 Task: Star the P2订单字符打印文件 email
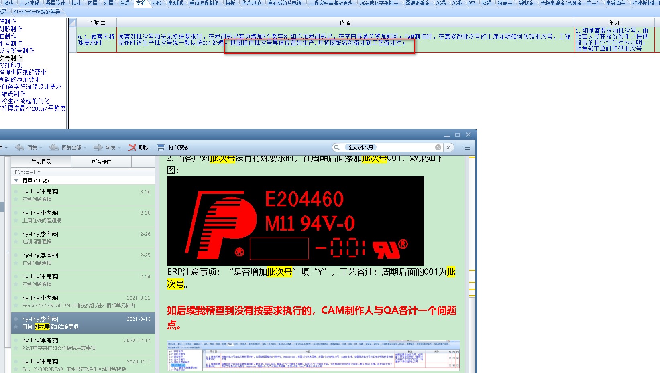tap(16, 348)
